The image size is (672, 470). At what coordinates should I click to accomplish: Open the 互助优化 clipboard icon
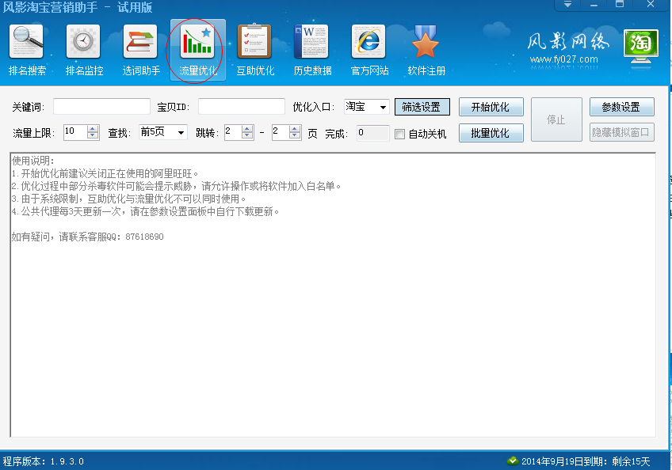[x=254, y=41]
